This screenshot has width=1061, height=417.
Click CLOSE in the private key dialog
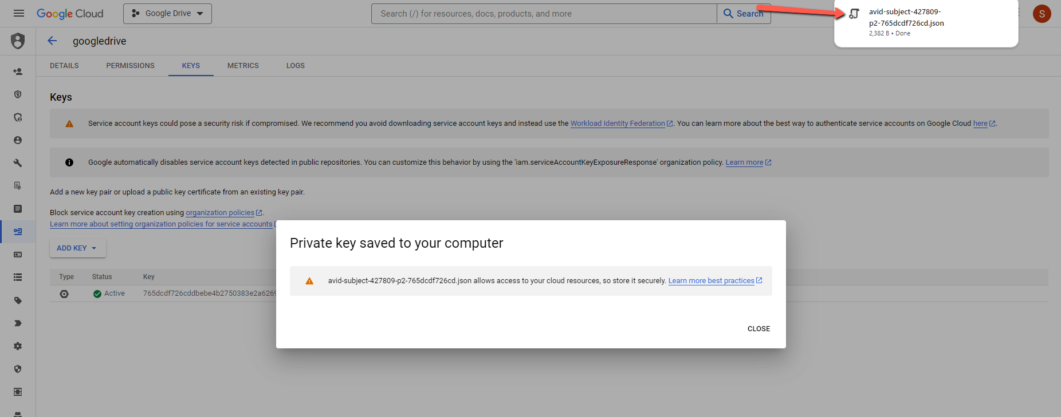(x=759, y=329)
